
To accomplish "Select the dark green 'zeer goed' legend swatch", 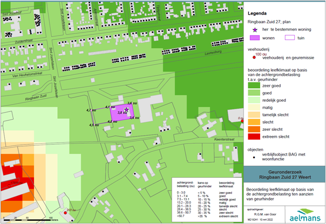I will coord(254,86).
